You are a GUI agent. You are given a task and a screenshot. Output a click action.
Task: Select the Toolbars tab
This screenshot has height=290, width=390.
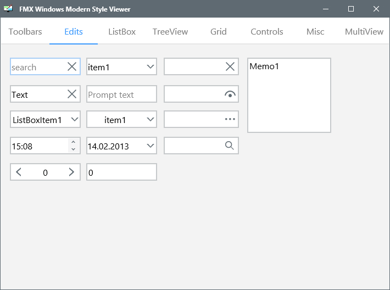pyautogui.click(x=25, y=32)
